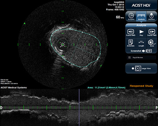Open the Acquire mode
The height and width of the screenshot is (126, 158).
[131, 16]
